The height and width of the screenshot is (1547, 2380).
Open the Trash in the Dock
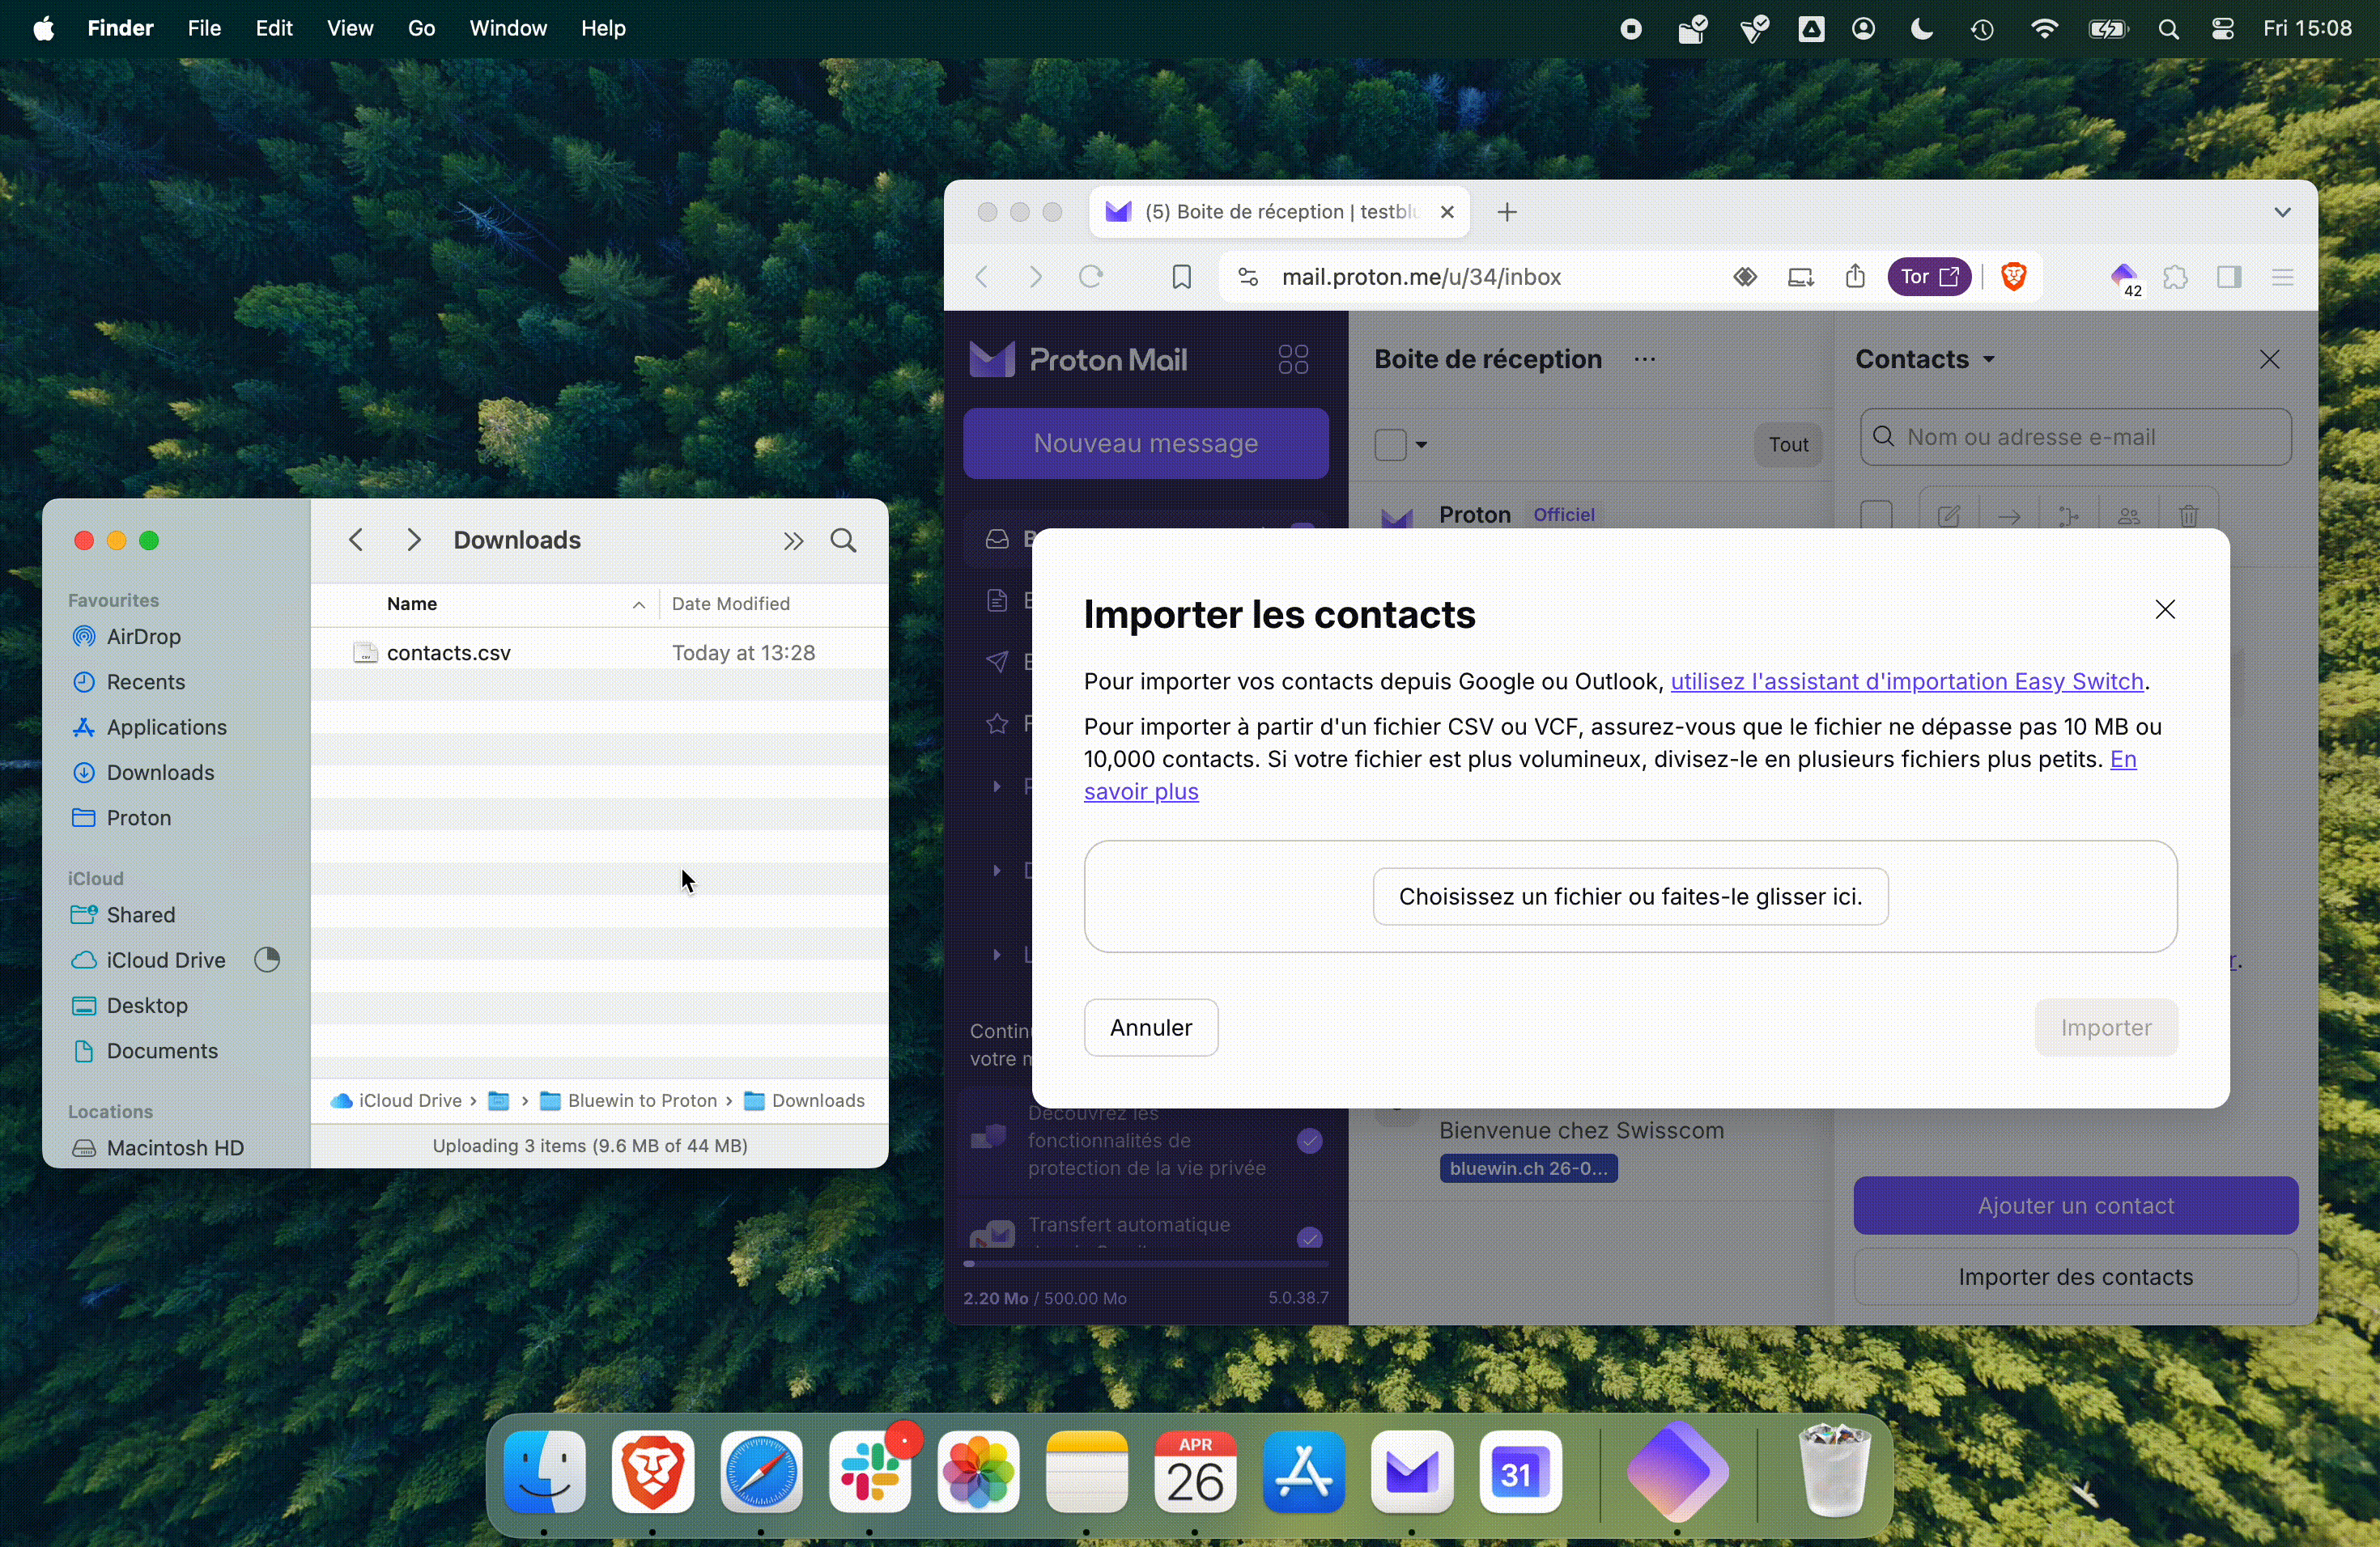1834,1471
